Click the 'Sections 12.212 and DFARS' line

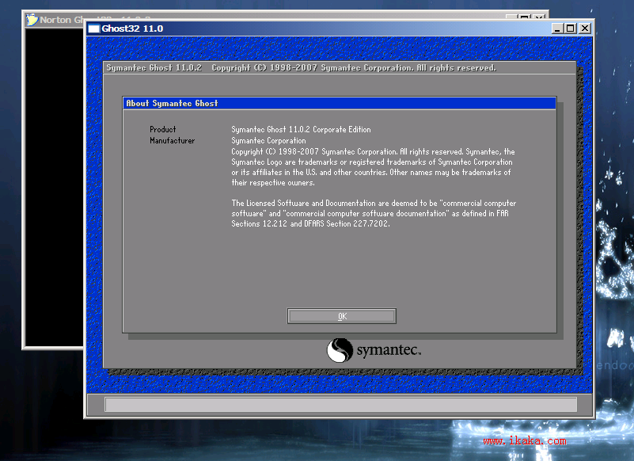tap(310, 223)
